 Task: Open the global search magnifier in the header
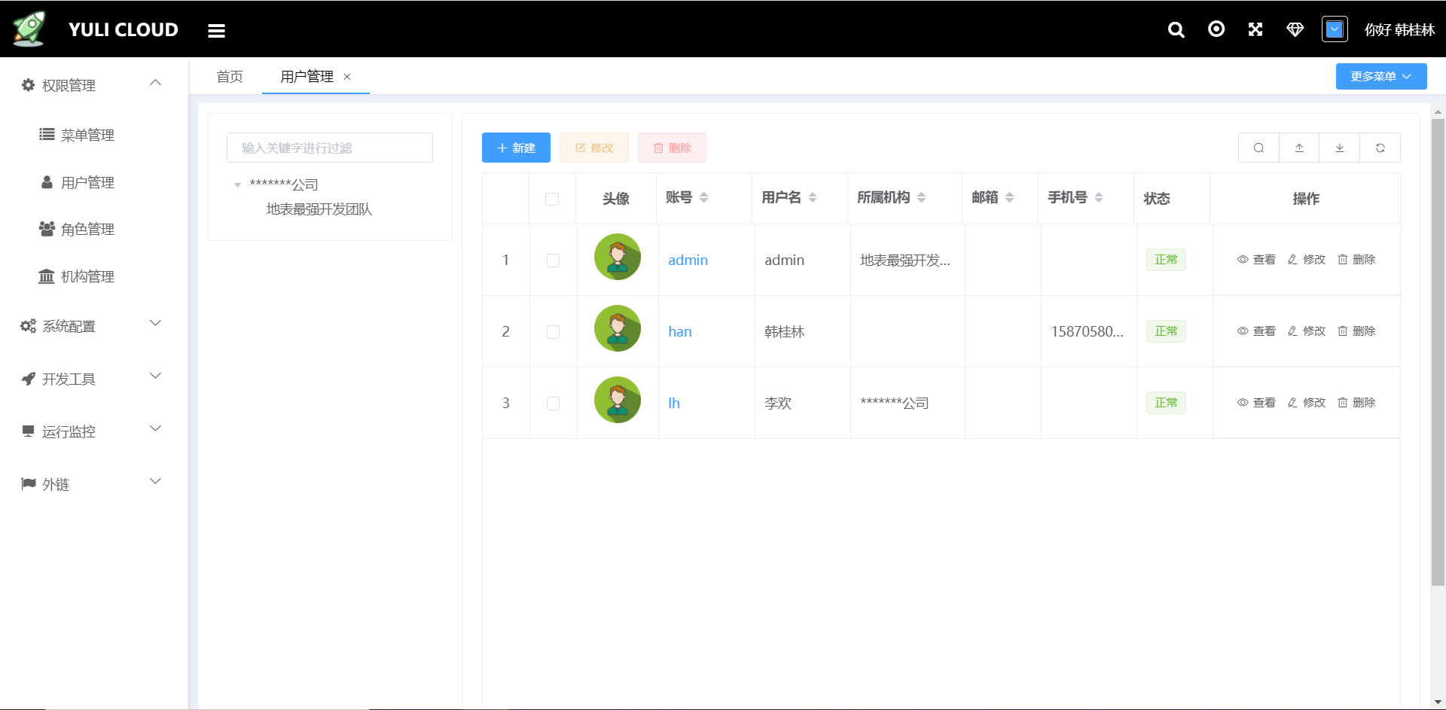click(1176, 29)
